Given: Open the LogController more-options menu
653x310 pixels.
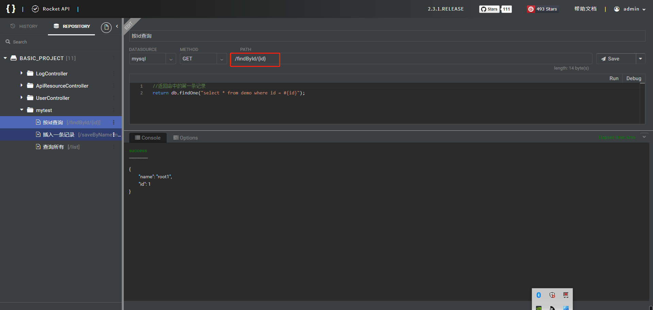Looking at the screenshot, I should (114, 73).
